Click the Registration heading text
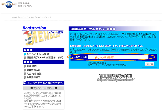The height and width of the screenshot is (110, 162). (34, 28)
